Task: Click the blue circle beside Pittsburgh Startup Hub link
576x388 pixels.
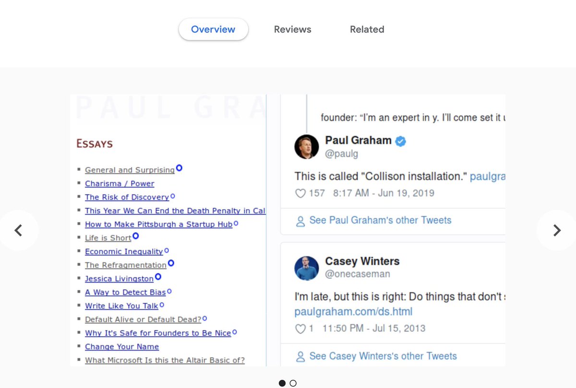Action: pos(236,223)
